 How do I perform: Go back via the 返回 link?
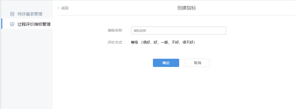[x=65, y=8]
